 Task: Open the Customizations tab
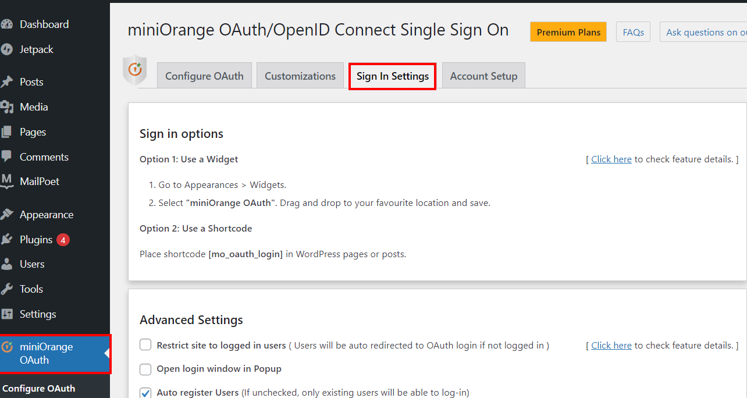click(x=300, y=76)
